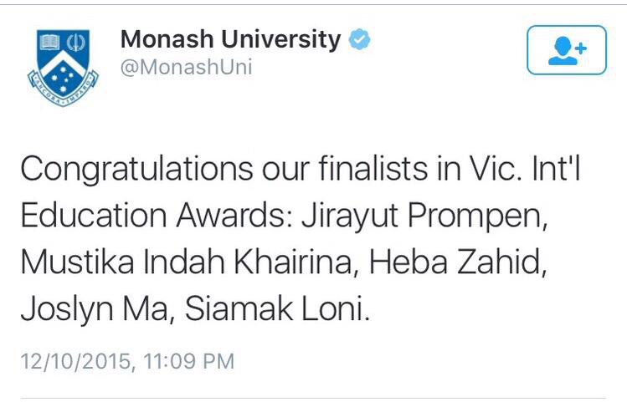Open the Monash University display name
This screenshot has width=627, height=402.
point(230,39)
